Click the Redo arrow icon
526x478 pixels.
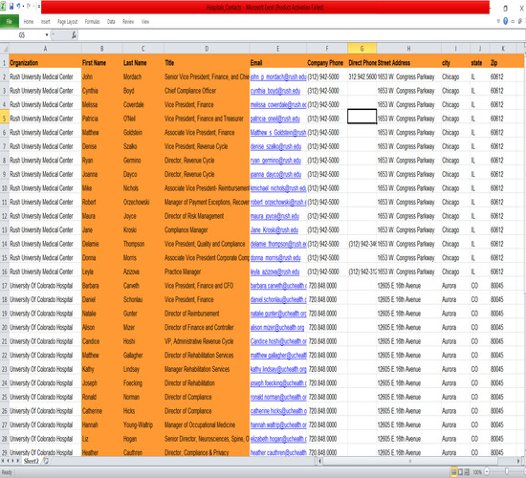pos(29,6)
